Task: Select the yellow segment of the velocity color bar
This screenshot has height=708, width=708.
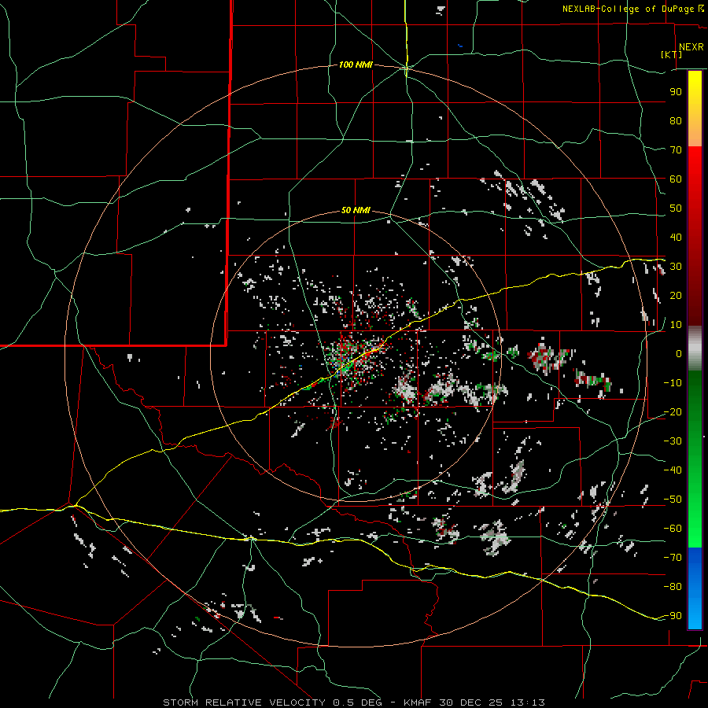Action: click(695, 109)
